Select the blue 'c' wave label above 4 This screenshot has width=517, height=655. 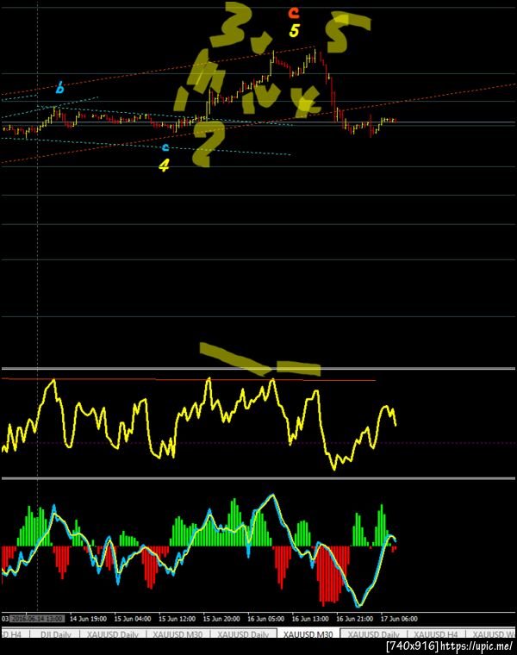pyautogui.click(x=165, y=147)
